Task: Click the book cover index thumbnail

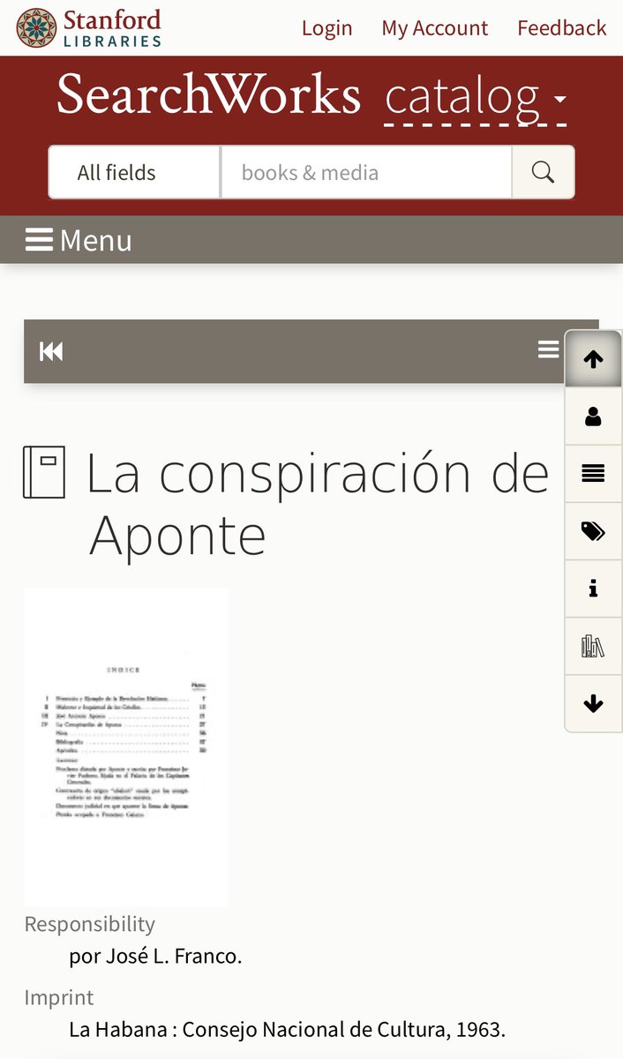Action: [126, 747]
